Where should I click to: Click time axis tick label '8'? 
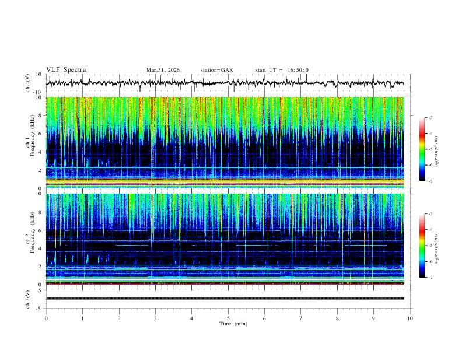tap(337, 318)
